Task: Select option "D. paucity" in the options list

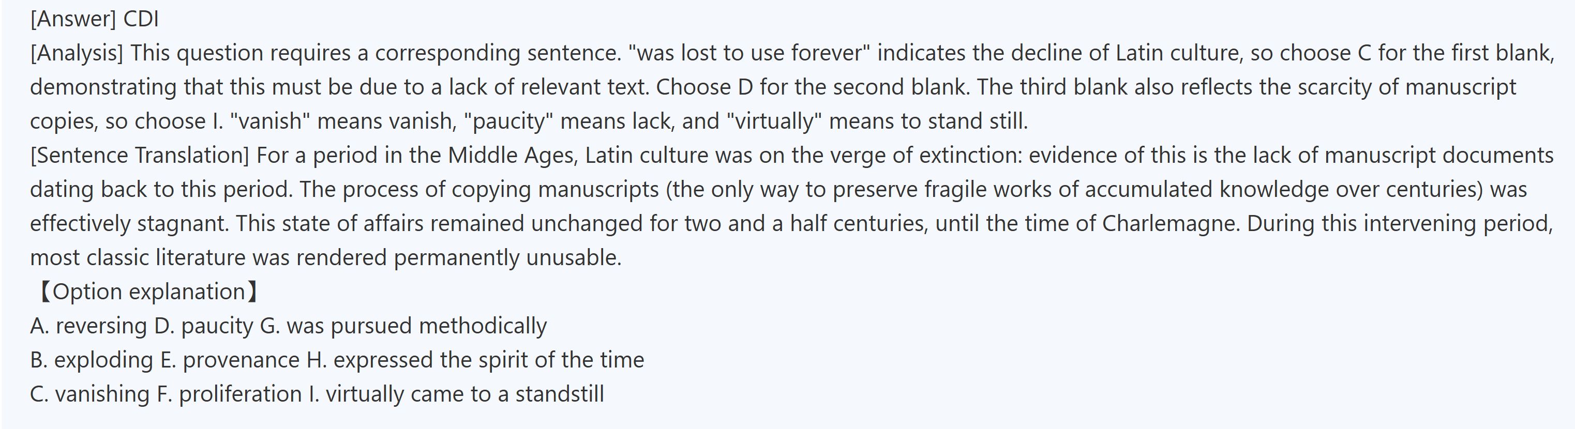Action: click(204, 326)
